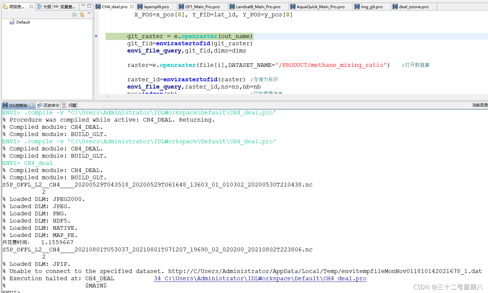Image resolution: width=488 pixels, height=293 pixels.
Task: Click the IDL file icon on layersplit.pro tab
Action: (x=140, y=7)
